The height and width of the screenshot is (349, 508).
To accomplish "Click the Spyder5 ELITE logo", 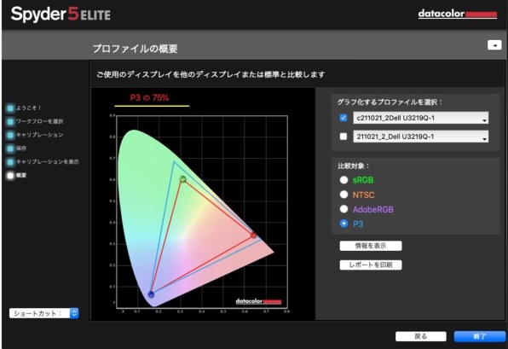I will tap(61, 15).
